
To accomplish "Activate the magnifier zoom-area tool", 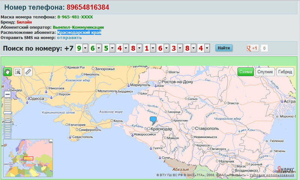I will (x=18, y=72).
